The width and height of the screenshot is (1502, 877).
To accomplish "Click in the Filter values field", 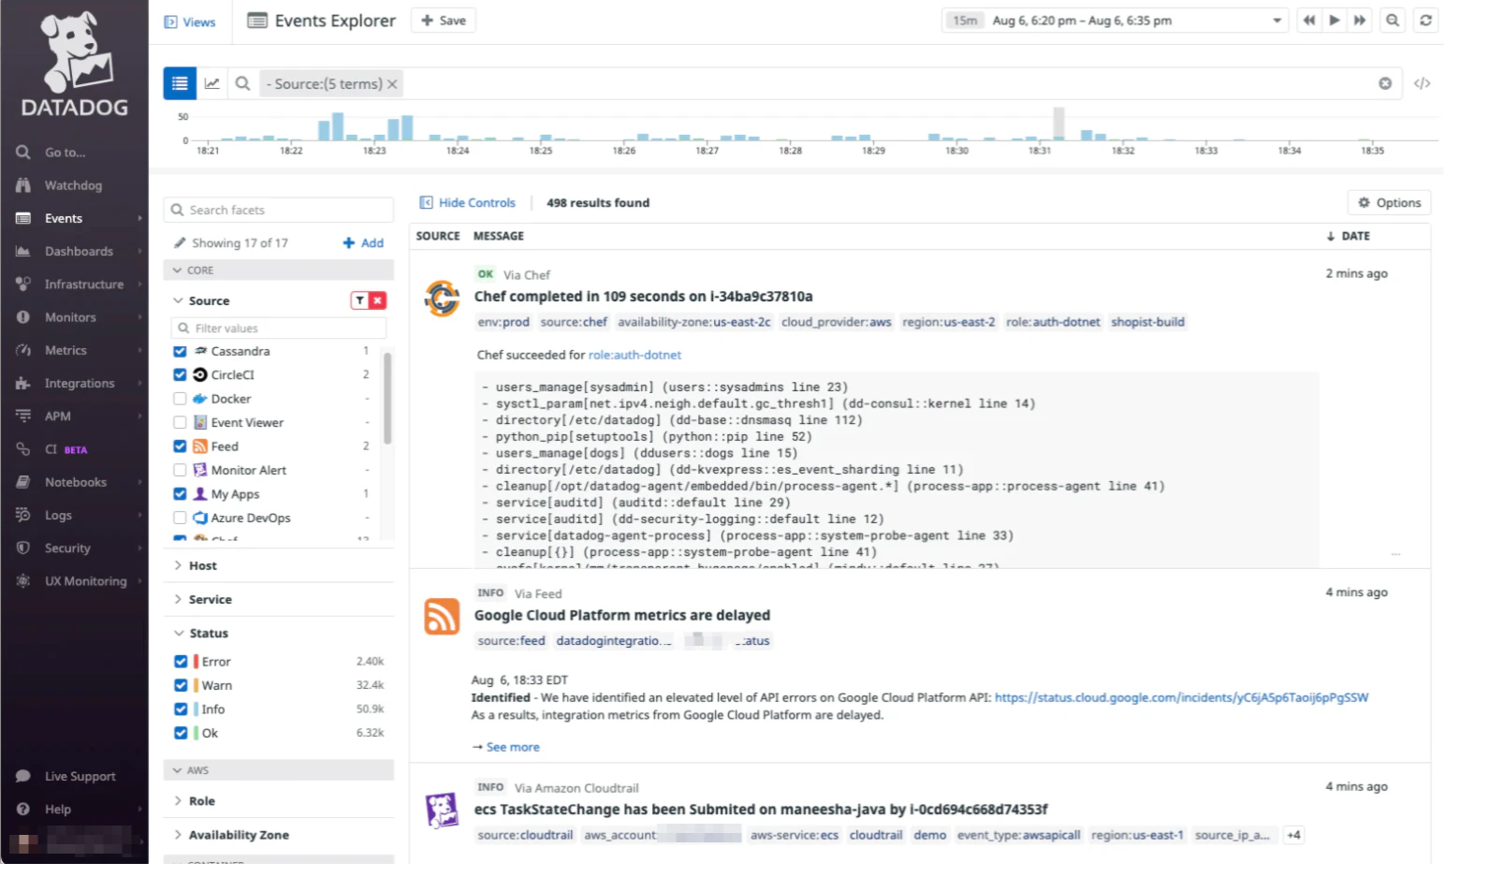I will coord(279,329).
